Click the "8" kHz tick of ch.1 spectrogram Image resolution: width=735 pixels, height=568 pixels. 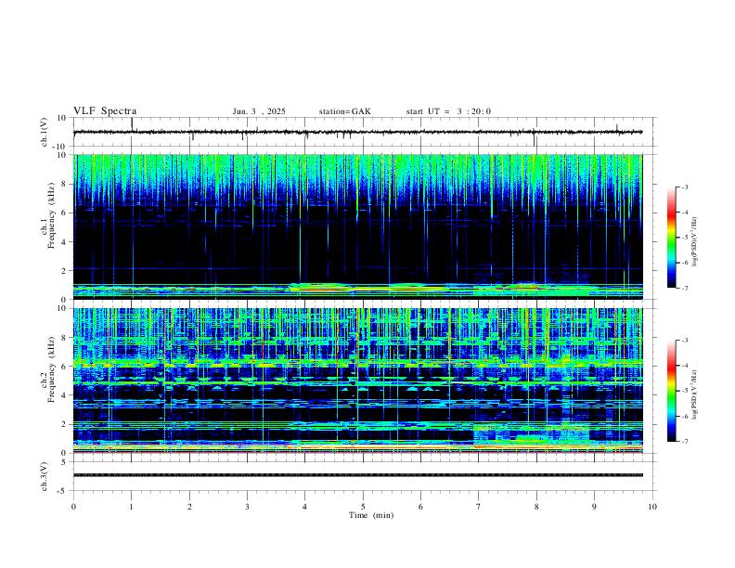[65, 184]
